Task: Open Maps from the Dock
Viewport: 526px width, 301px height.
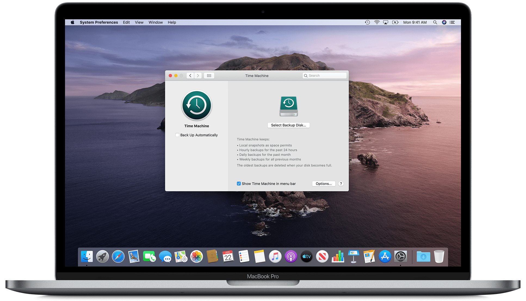Action: (x=181, y=256)
